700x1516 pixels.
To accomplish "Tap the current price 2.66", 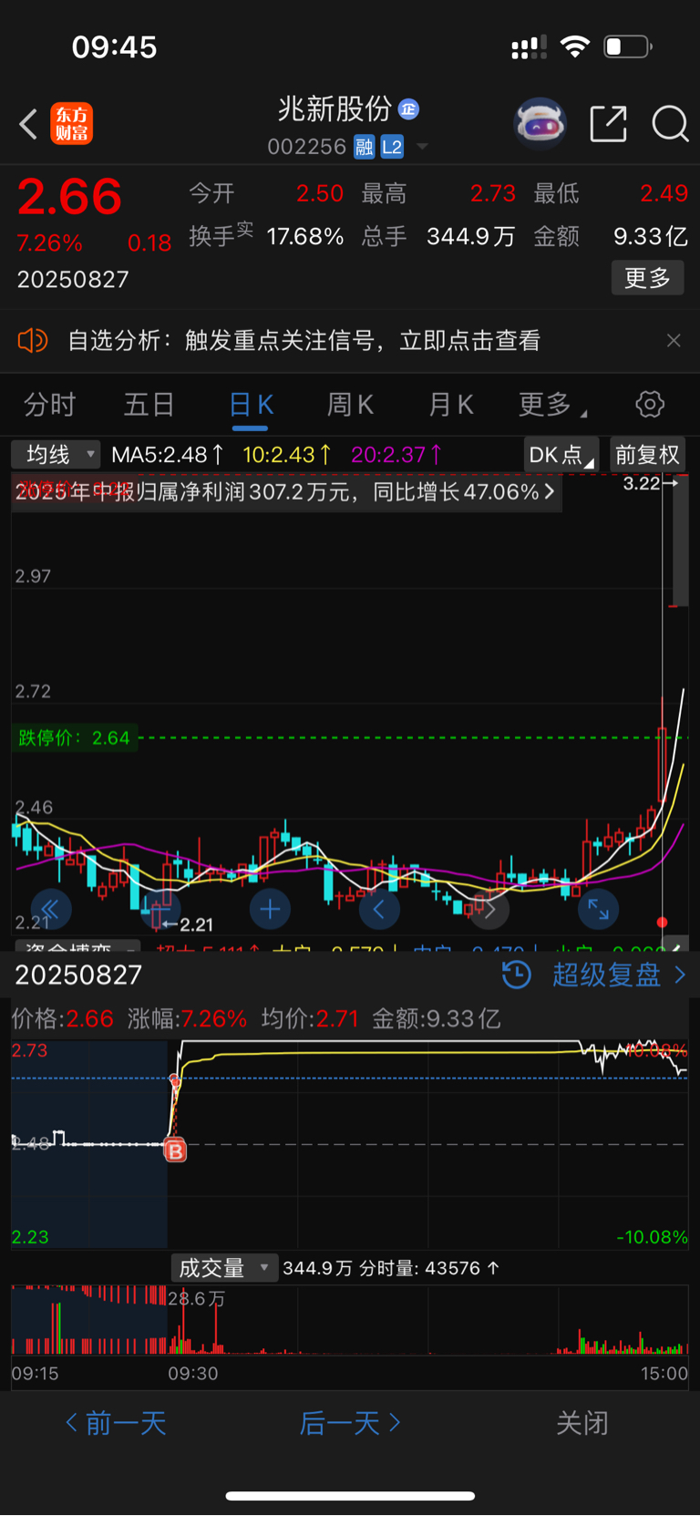I will coord(70,197).
